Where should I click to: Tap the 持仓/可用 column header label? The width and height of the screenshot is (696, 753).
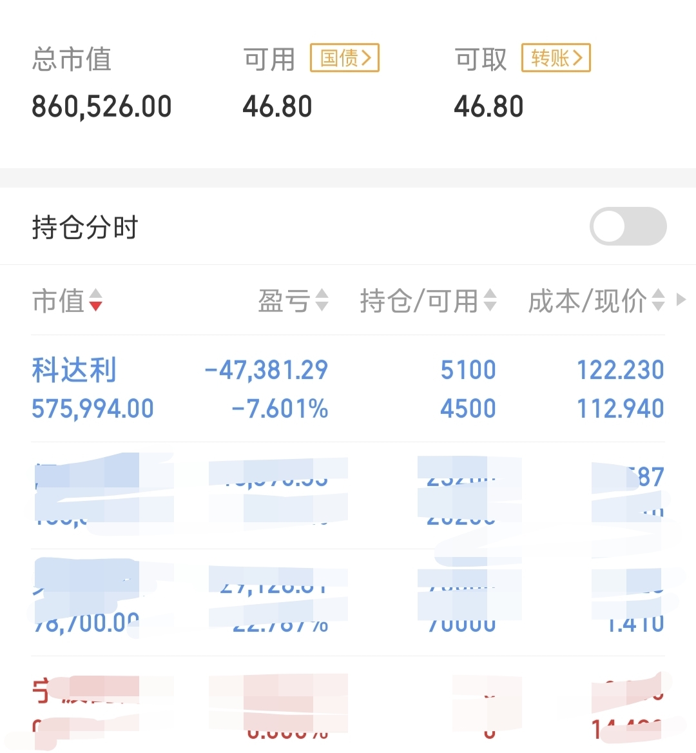tap(419, 301)
